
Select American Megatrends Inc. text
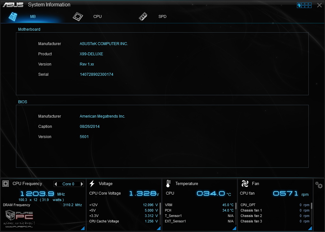pyautogui.click(x=102, y=116)
